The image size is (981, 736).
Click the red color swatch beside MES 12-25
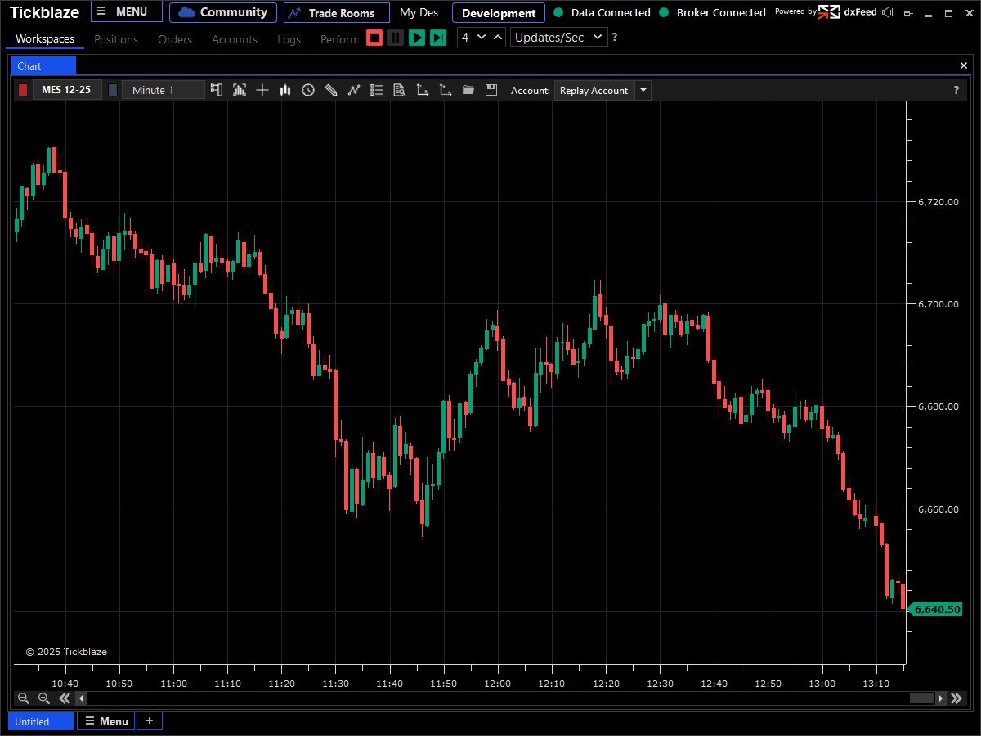click(x=23, y=90)
